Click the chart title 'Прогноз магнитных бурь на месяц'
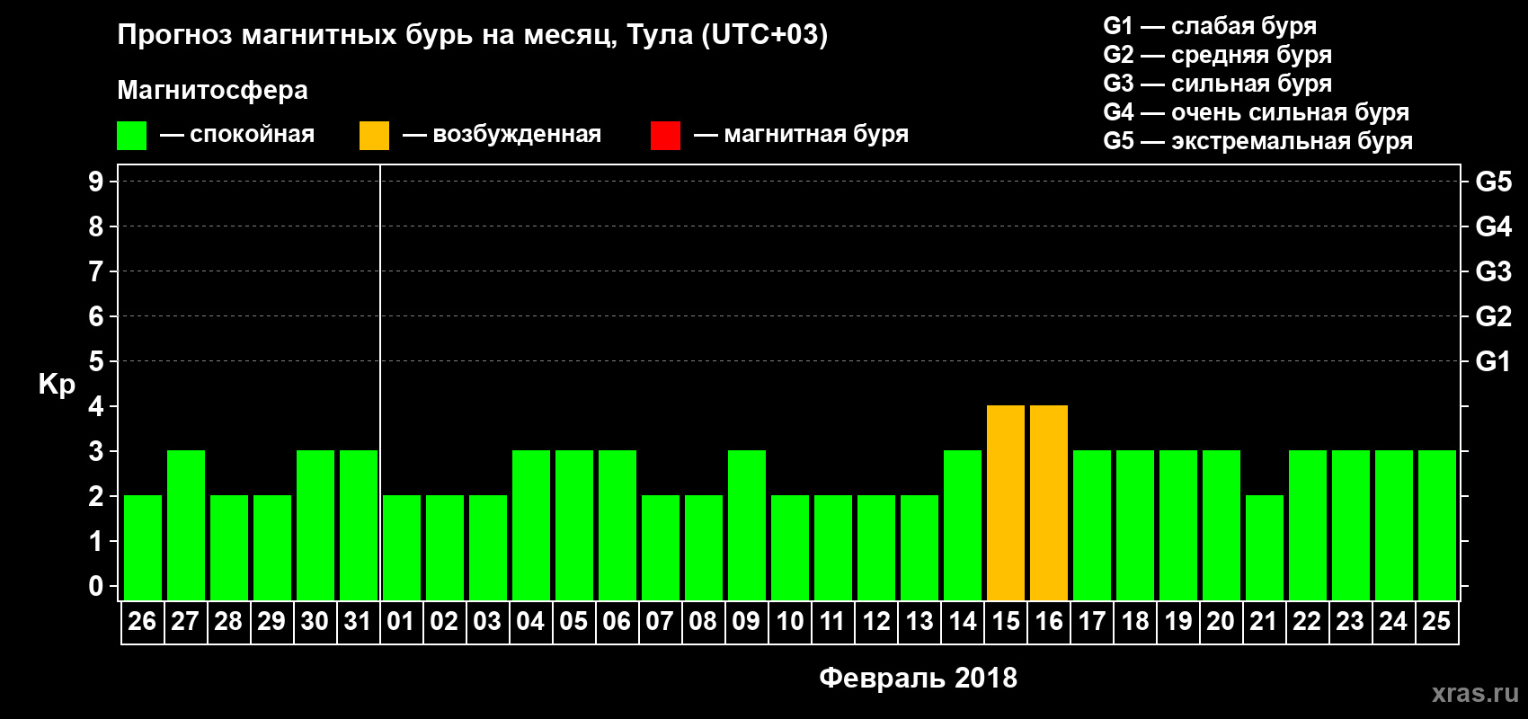Image resolution: width=1528 pixels, height=719 pixels. click(367, 35)
